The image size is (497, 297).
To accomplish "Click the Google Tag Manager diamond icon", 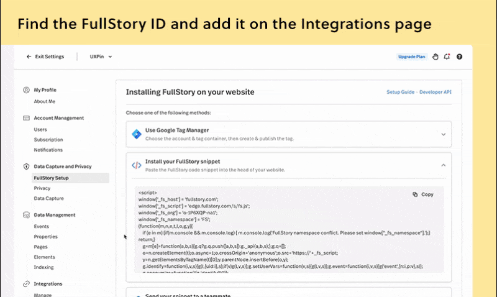I will [x=137, y=134].
